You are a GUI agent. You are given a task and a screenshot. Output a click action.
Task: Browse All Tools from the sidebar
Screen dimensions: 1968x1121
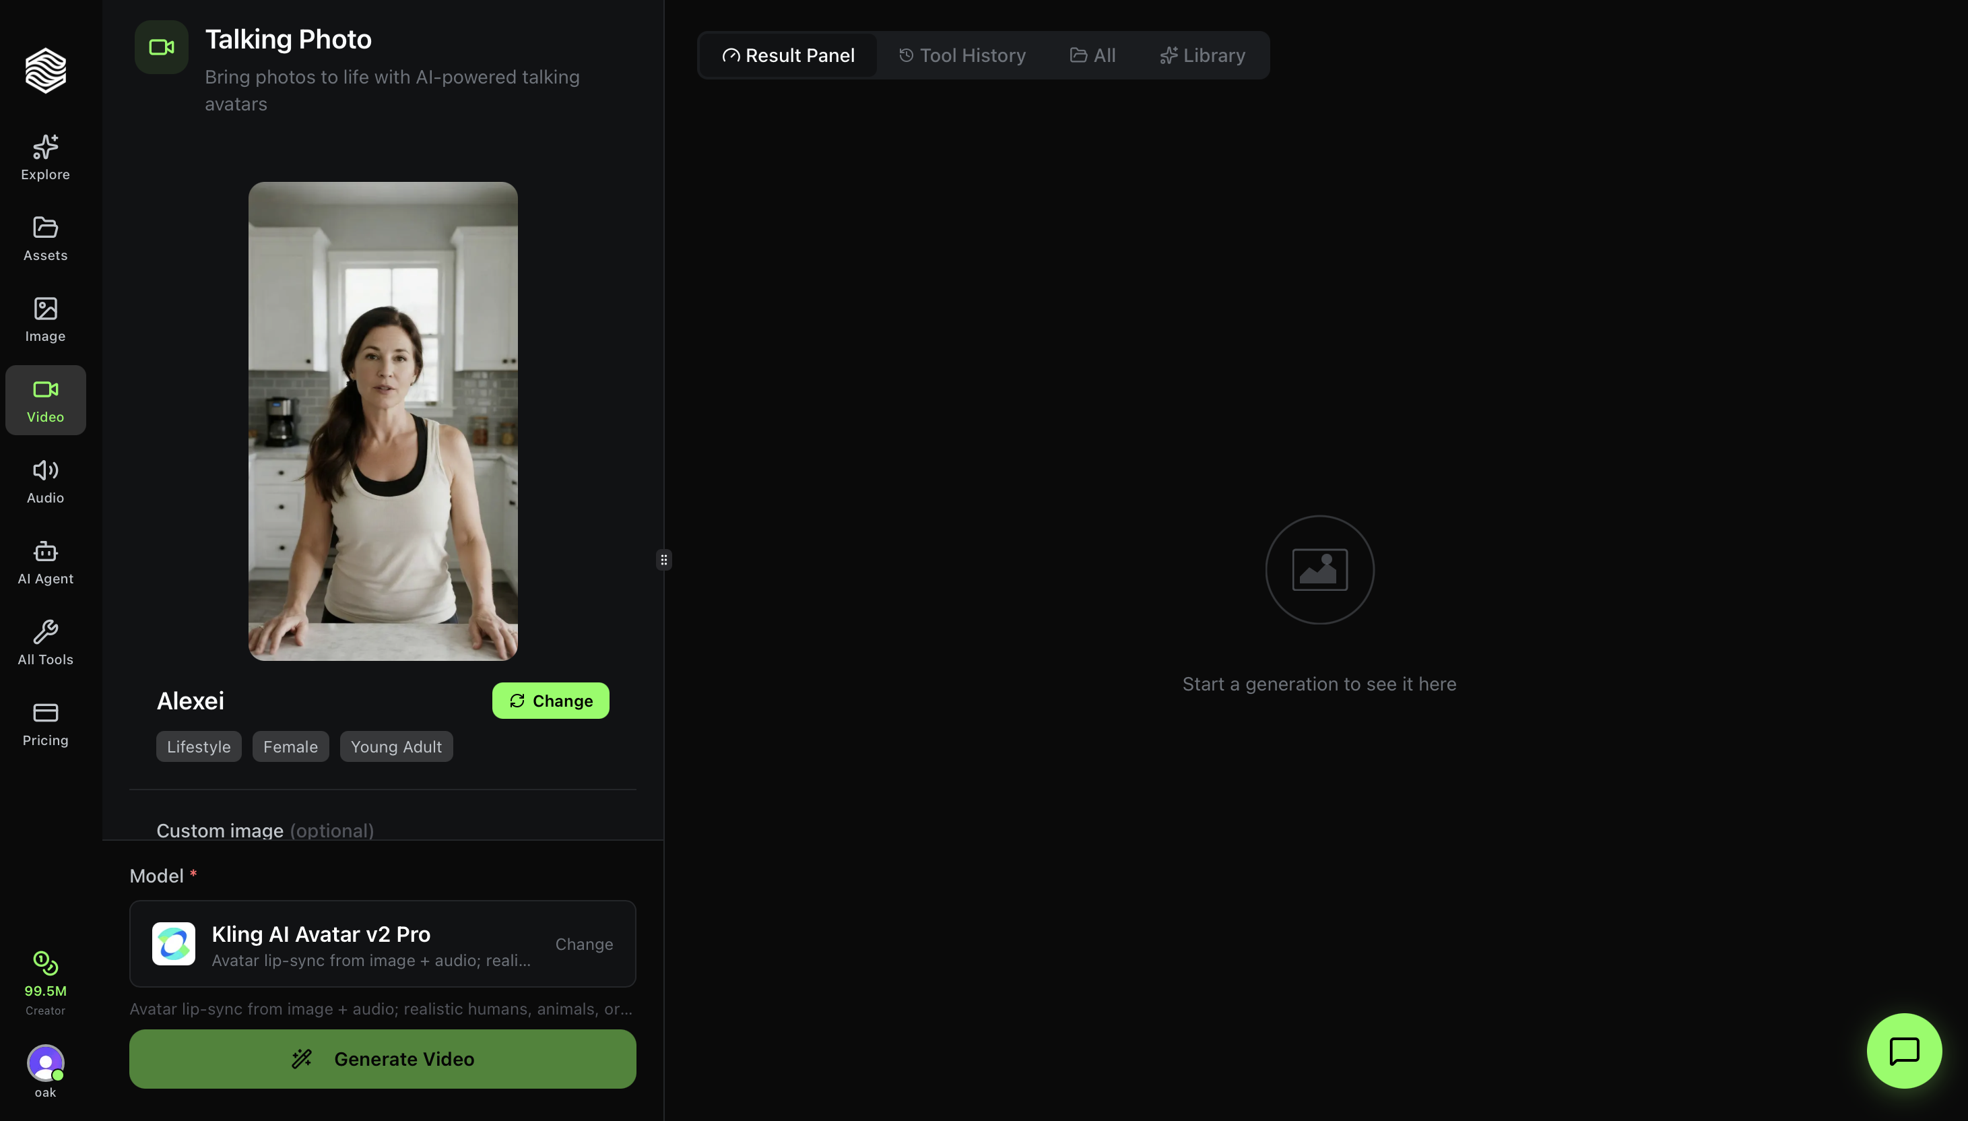tap(44, 642)
